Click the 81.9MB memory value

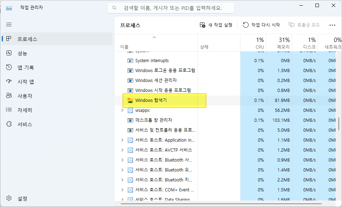coord(282,100)
